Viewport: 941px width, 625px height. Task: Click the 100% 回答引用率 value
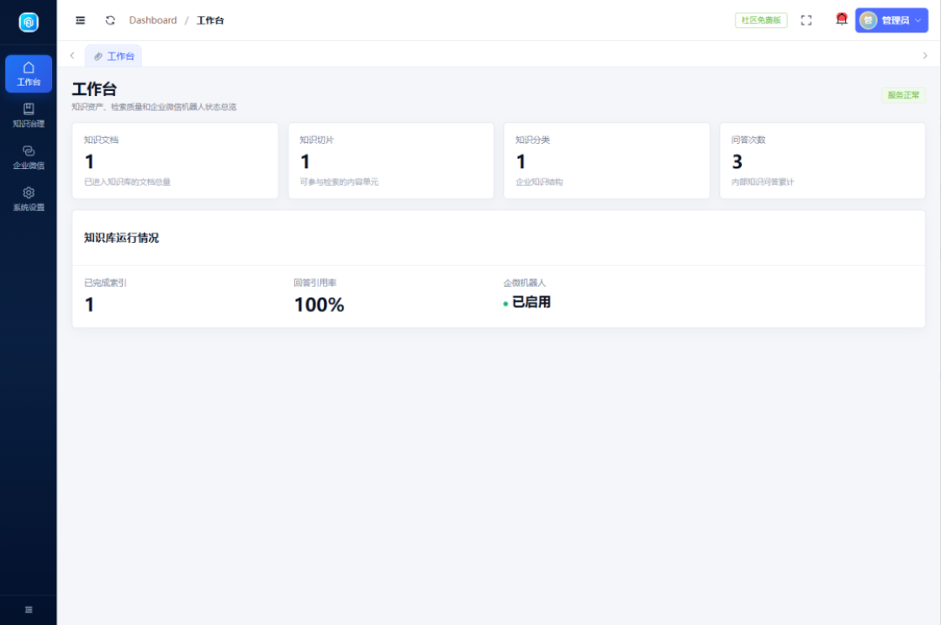(x=320, y=305)
